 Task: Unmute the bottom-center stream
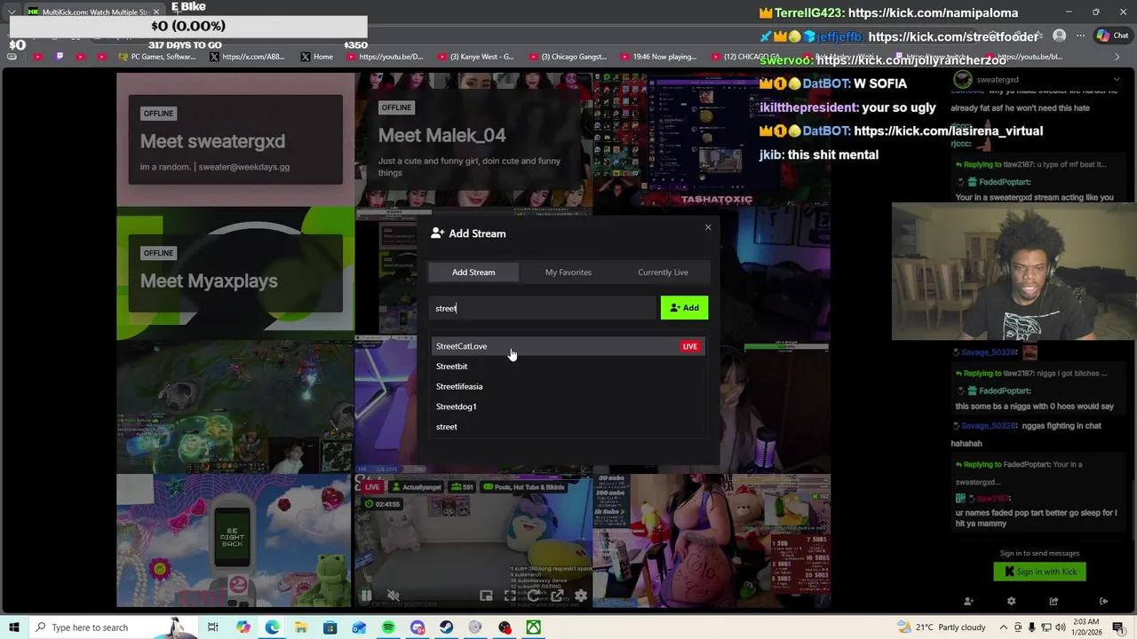[394, 596]
